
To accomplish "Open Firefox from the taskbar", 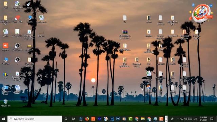I will click(x=87, y=119).
